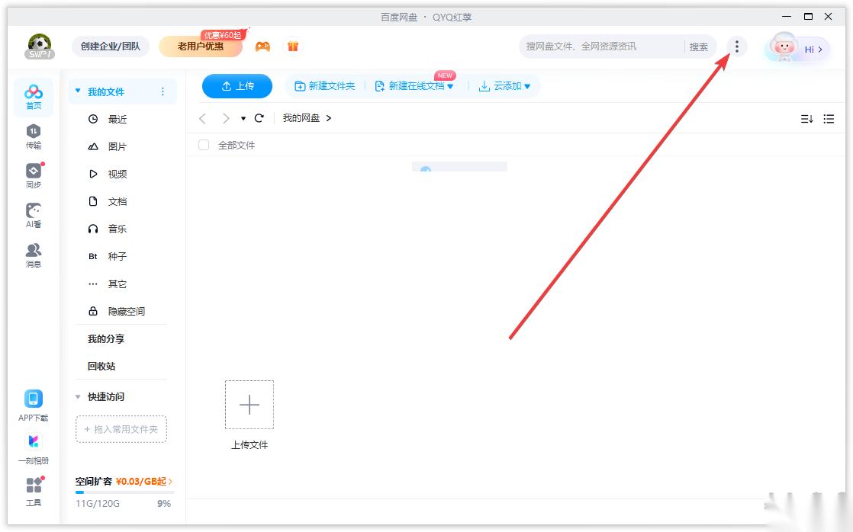
Task: Open the 同步 sync icon in sidebar
Action: pos(34,175)
